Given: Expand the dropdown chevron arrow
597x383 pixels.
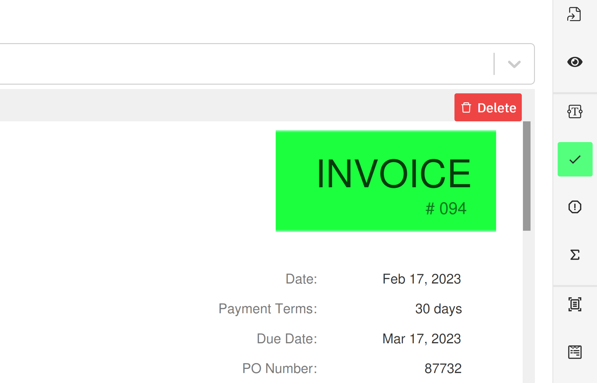Looking at the screenshot, I should pos(514,64).
